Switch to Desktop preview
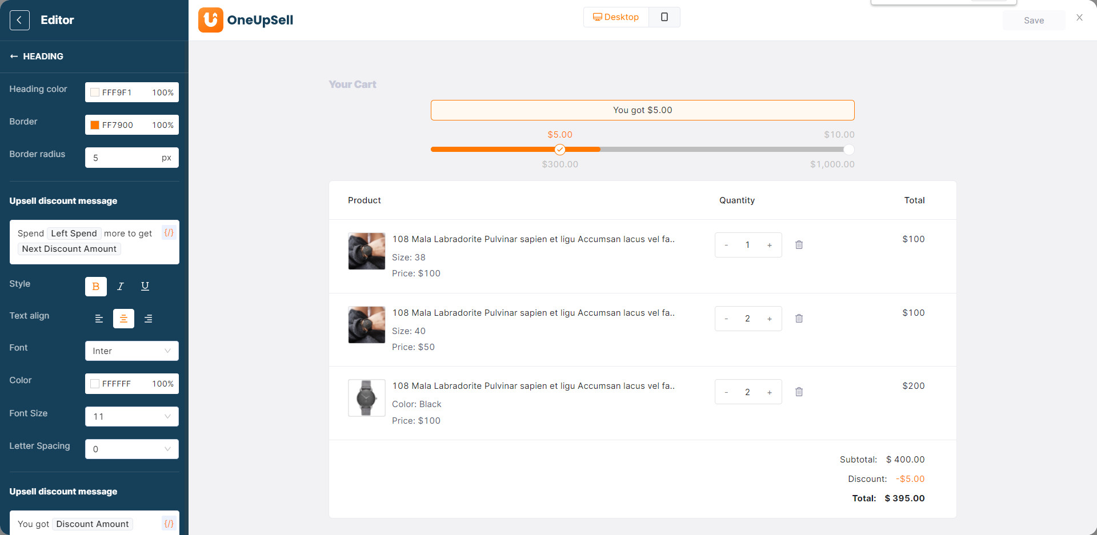This screenshot has height=535, width=1097. (x=616, y=17)
